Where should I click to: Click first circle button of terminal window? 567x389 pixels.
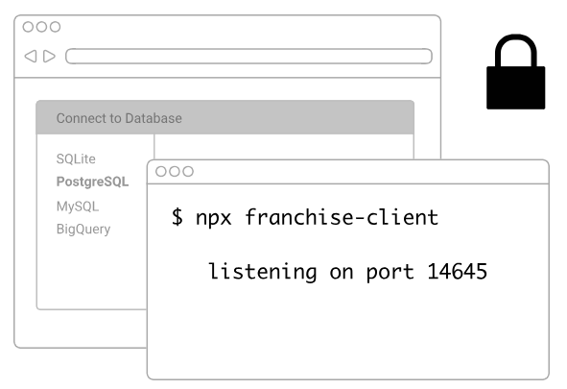[161, 172]
